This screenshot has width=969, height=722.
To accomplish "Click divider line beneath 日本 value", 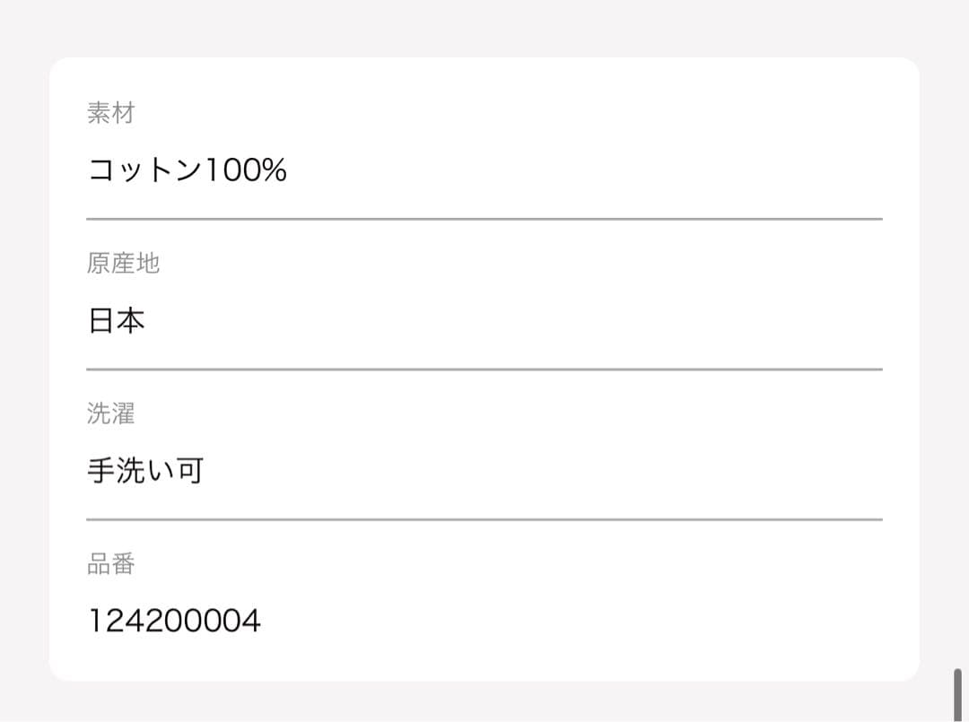I will pyautogui.click(x=484, y=369).
